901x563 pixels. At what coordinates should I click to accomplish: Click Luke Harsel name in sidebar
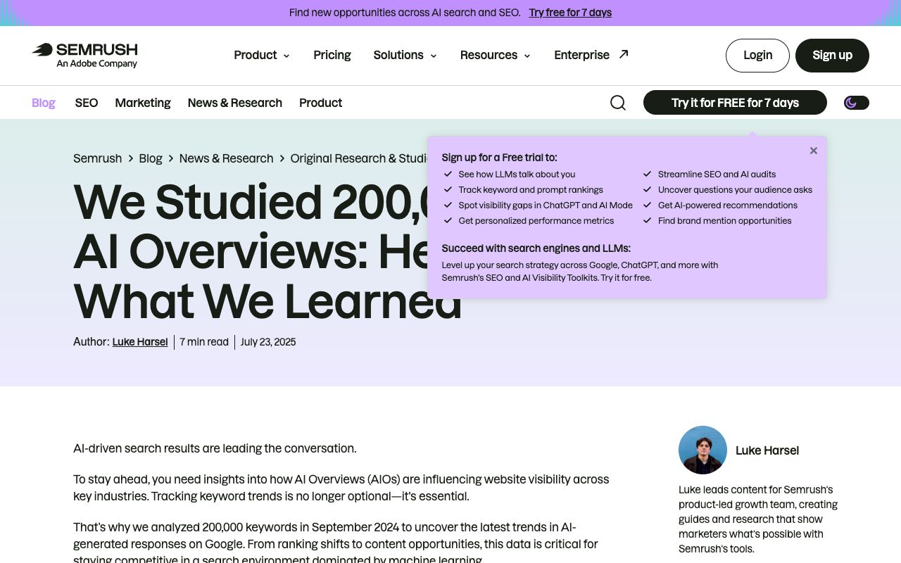pyautogui.click(x=767, y=450)
